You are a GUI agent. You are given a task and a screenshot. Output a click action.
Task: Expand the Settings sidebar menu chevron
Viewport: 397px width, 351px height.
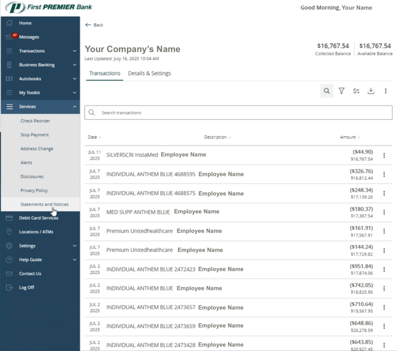74,246
